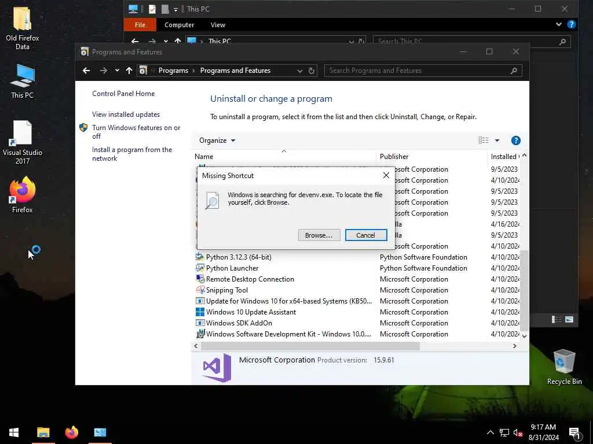This screenshot has width=593, height=444.
Task: Go up one level in Programs and Features
Action: point(129,70)
